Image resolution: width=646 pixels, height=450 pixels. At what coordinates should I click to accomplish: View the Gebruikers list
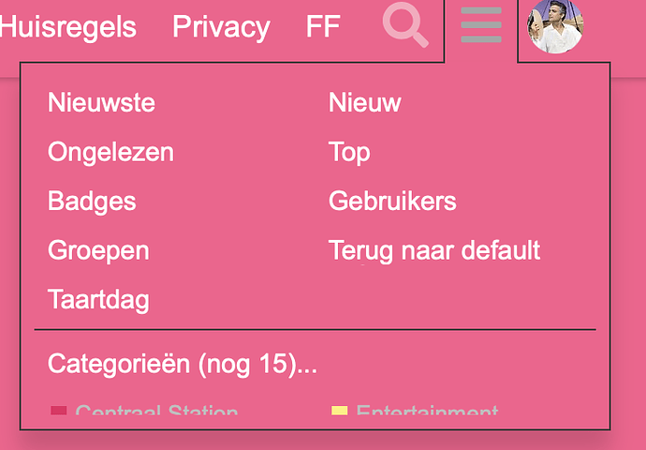point(392,202)
